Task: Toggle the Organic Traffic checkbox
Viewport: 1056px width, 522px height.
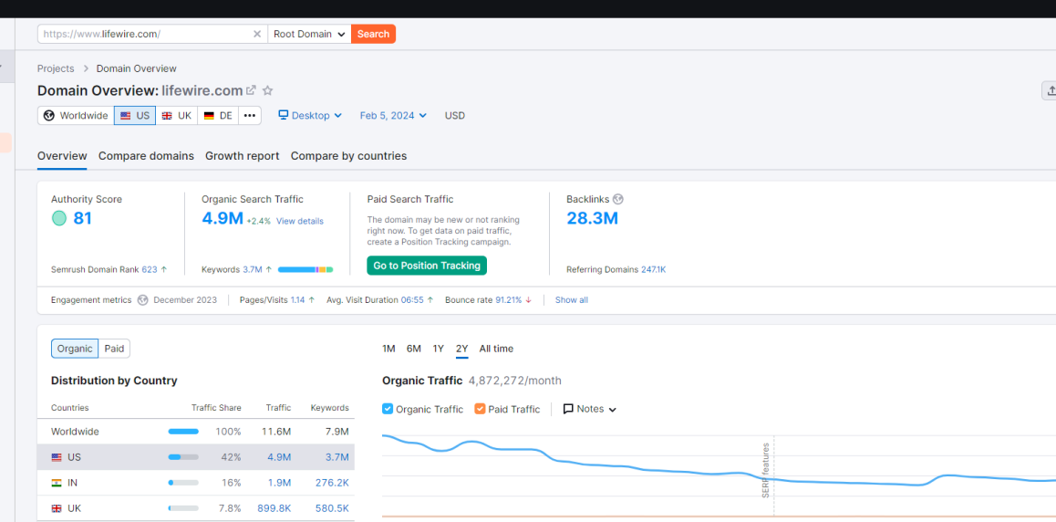Action: [x=388, y=409]
